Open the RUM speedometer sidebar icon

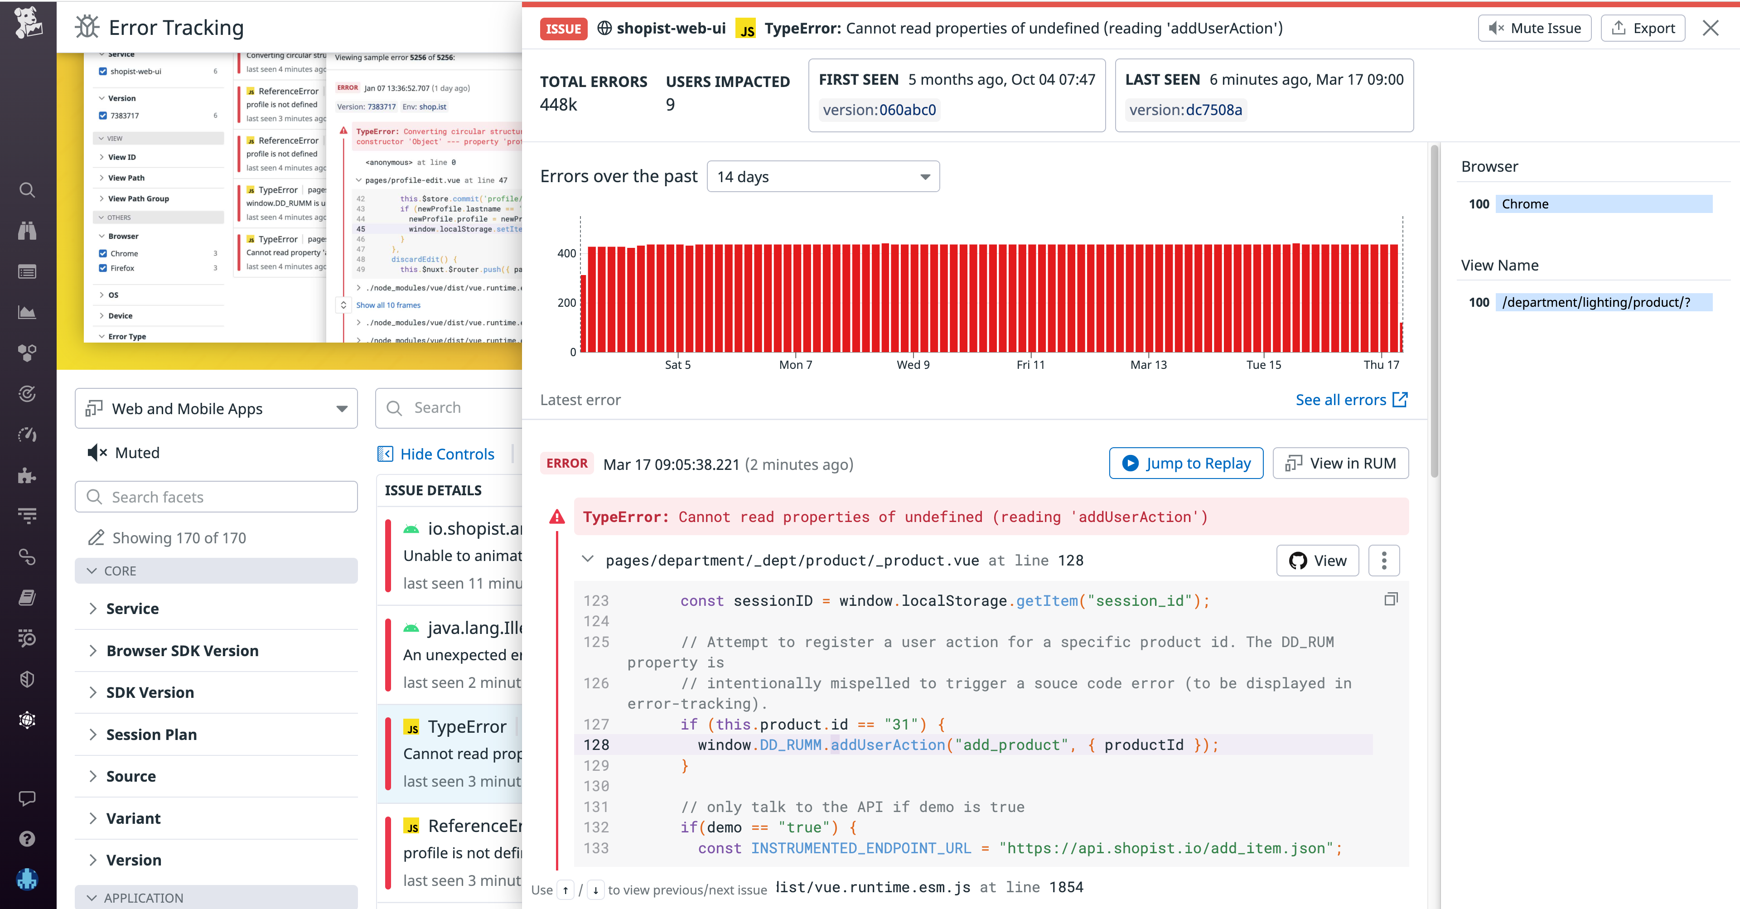click(27, 435)
